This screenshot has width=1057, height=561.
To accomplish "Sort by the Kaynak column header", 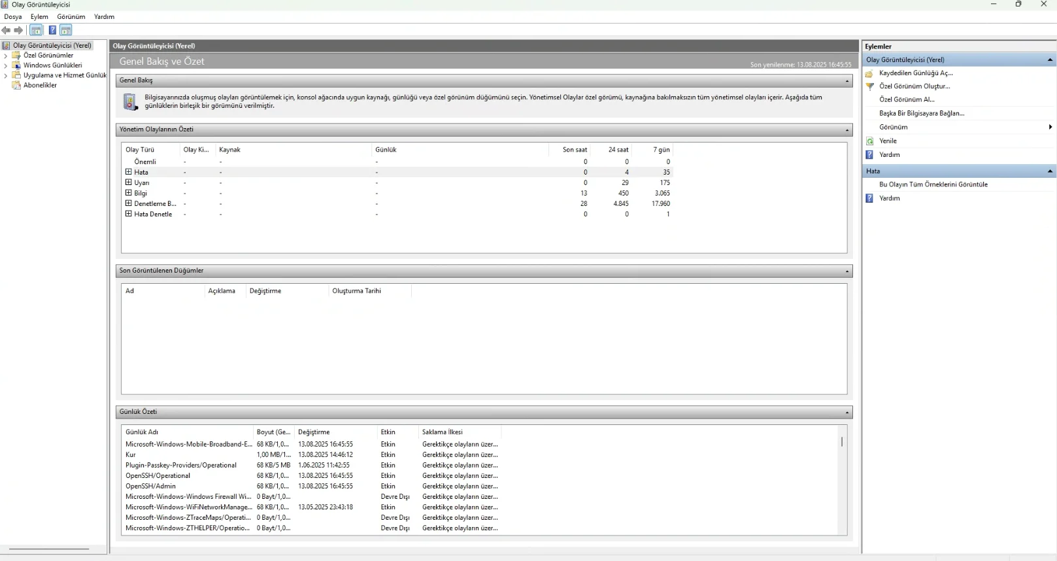I will pyautogui.click(x=294, y=150).
